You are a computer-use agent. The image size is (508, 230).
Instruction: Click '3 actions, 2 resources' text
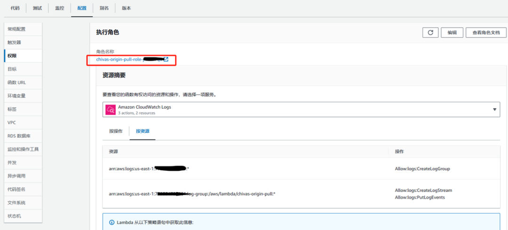(136, 113)
